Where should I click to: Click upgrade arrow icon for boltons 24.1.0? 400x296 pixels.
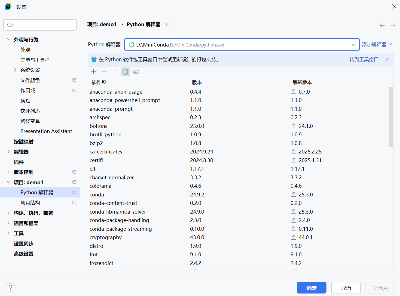pos(294,126)
